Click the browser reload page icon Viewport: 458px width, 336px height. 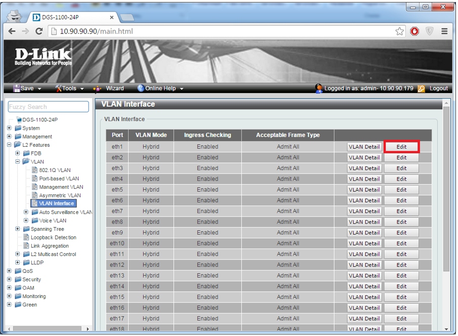[x=39, y=31]
